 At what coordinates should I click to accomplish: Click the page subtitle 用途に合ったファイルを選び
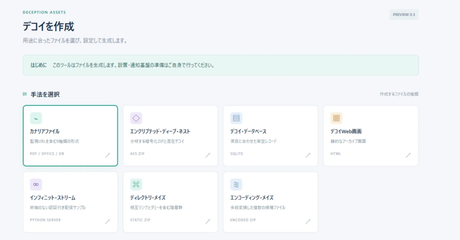[x=75, y=41]
